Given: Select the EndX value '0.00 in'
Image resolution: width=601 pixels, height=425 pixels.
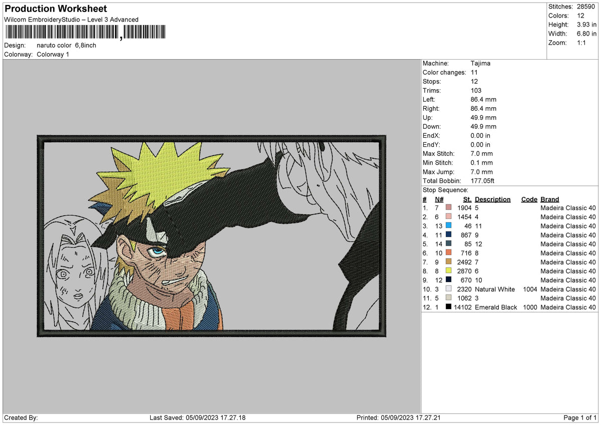Looking at the screenshot, I should coord(481,136).
